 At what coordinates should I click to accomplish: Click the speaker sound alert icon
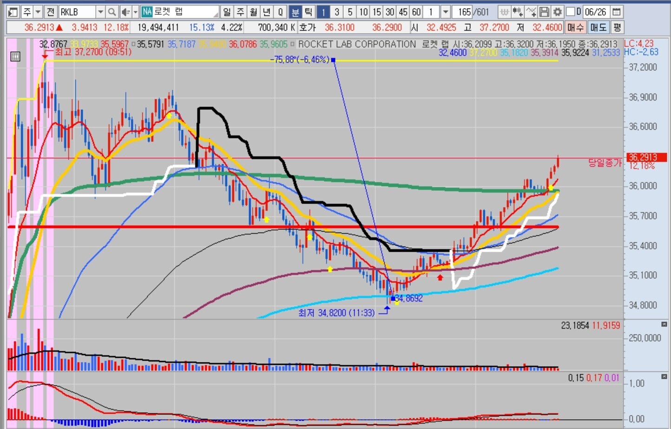pos(125,12)
